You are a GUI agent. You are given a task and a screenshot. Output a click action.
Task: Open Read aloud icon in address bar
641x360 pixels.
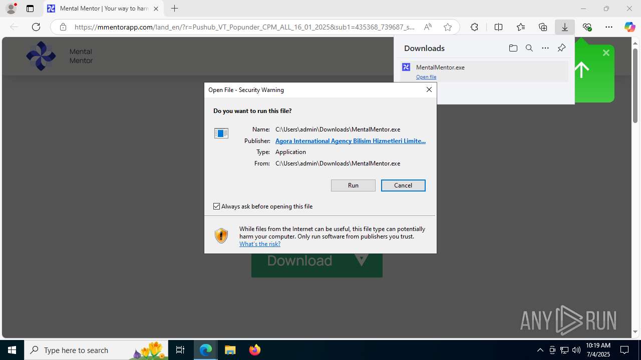point(428,27)
